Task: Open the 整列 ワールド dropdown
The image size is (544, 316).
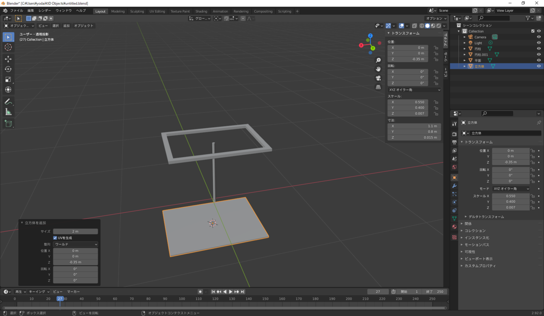Action: (x=75, y=244)
